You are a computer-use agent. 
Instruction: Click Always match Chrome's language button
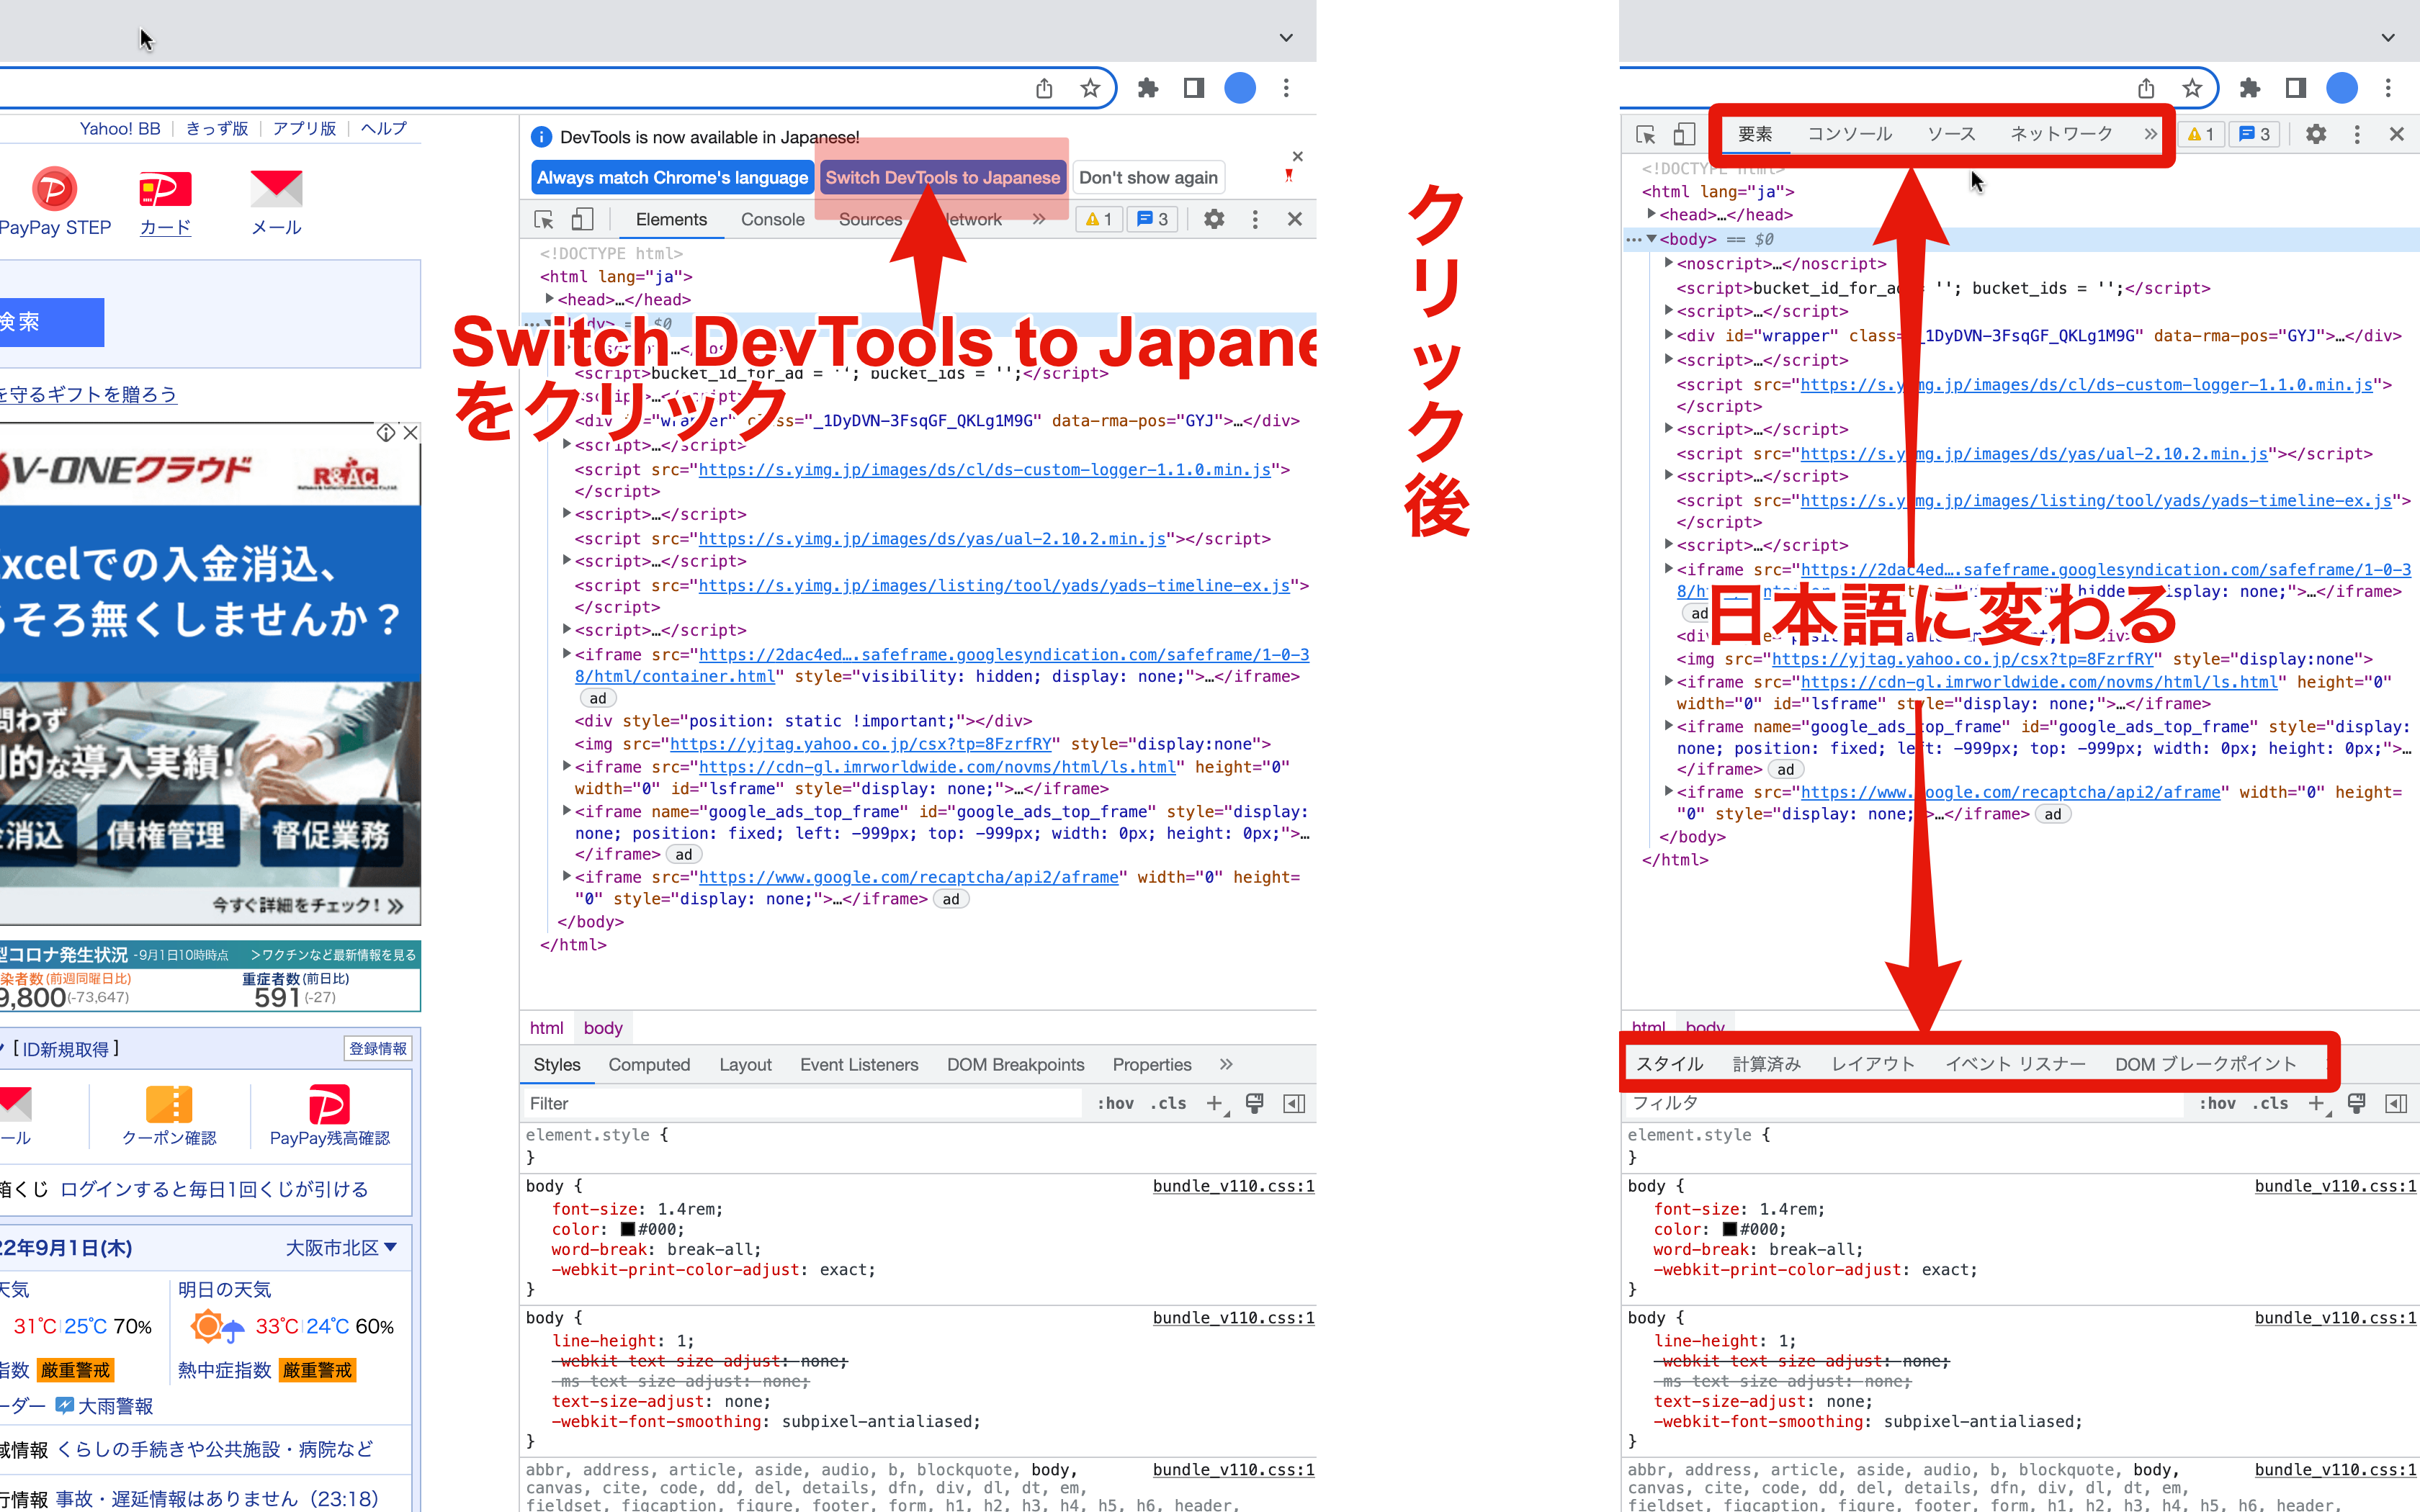(672, 178)
